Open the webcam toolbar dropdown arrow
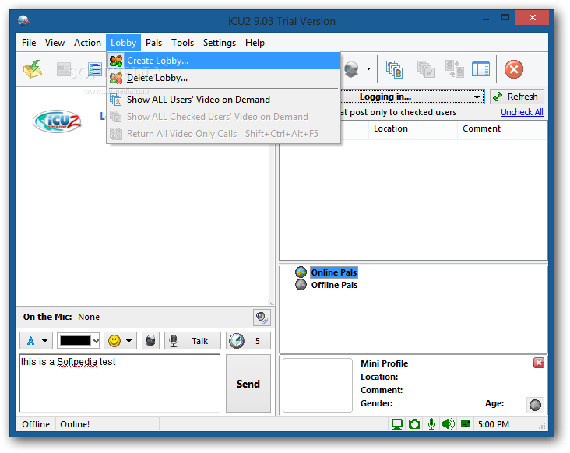The height and width of the screenshot is (453, 570). [368, 69]
